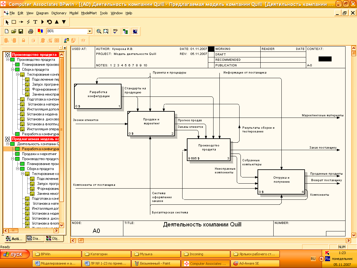Open the BPWin folder taskbar button
The width and height of the screenshot is (357, 268).
pos(57,254)
